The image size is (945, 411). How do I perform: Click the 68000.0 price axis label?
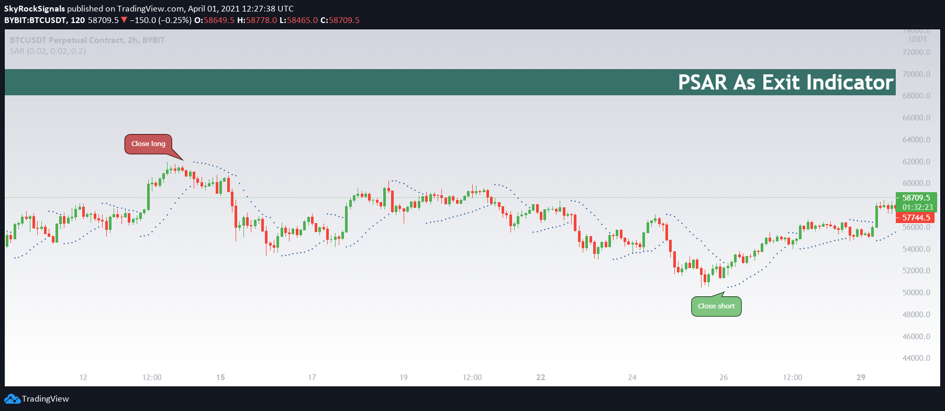pyautogui.click(x=916, y=96)
